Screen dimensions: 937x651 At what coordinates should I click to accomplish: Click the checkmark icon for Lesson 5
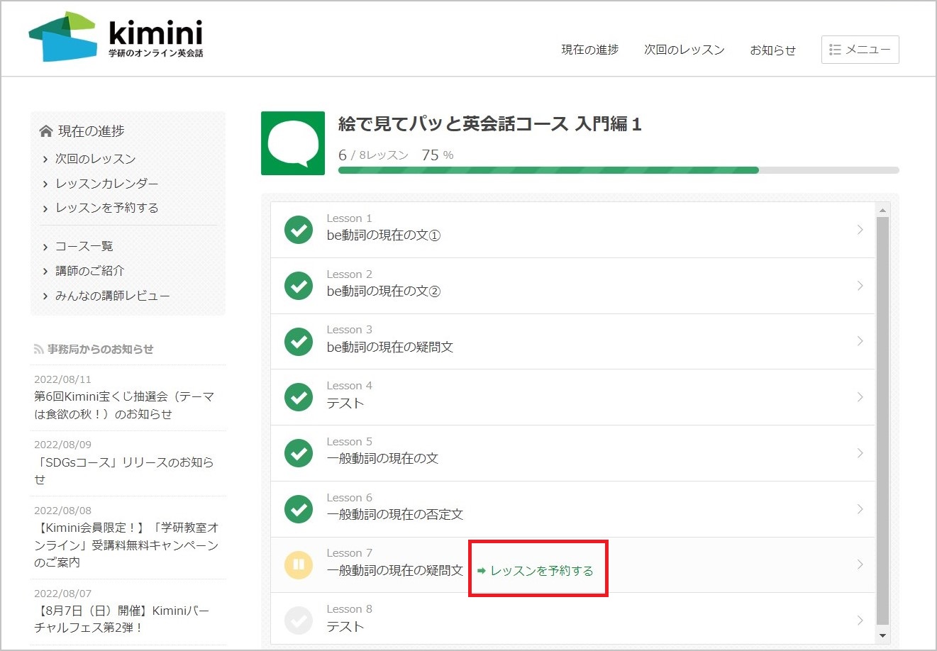tap(298, 453)
